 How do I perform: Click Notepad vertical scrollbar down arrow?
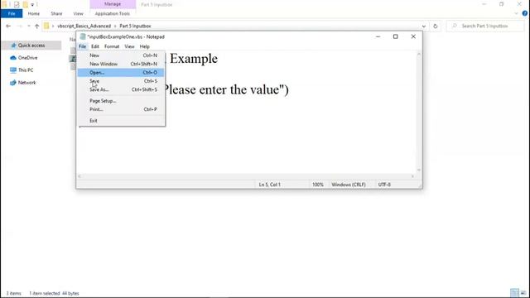tap(419, 171)
